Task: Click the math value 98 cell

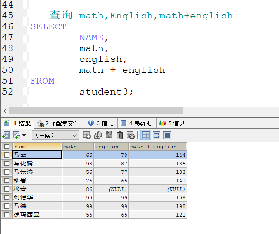Action: click(78, 164)
